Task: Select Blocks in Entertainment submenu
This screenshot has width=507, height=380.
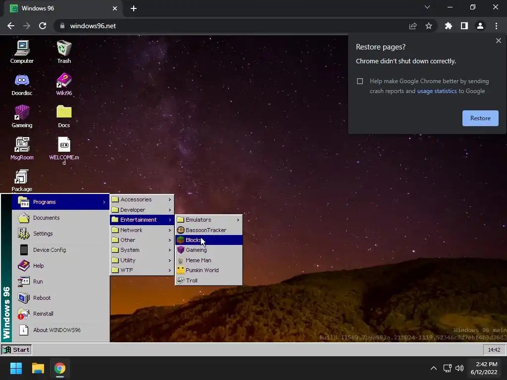Action: [209, 240]
